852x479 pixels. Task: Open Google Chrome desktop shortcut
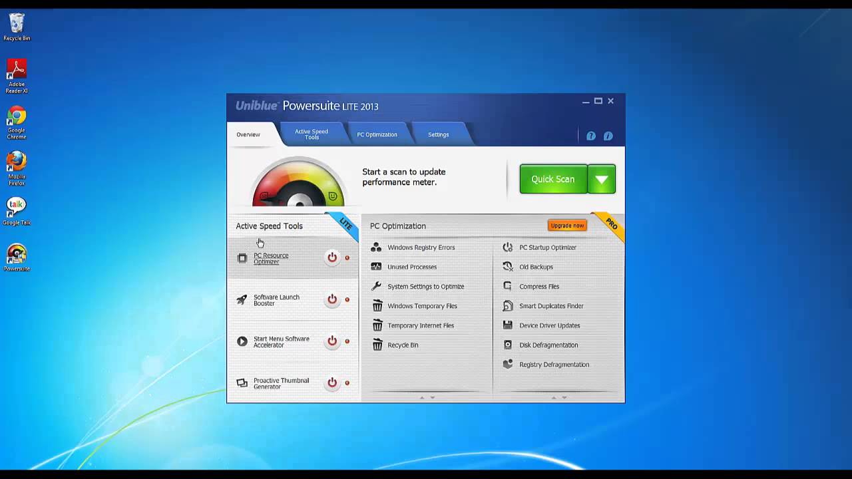tap(17, 122)
